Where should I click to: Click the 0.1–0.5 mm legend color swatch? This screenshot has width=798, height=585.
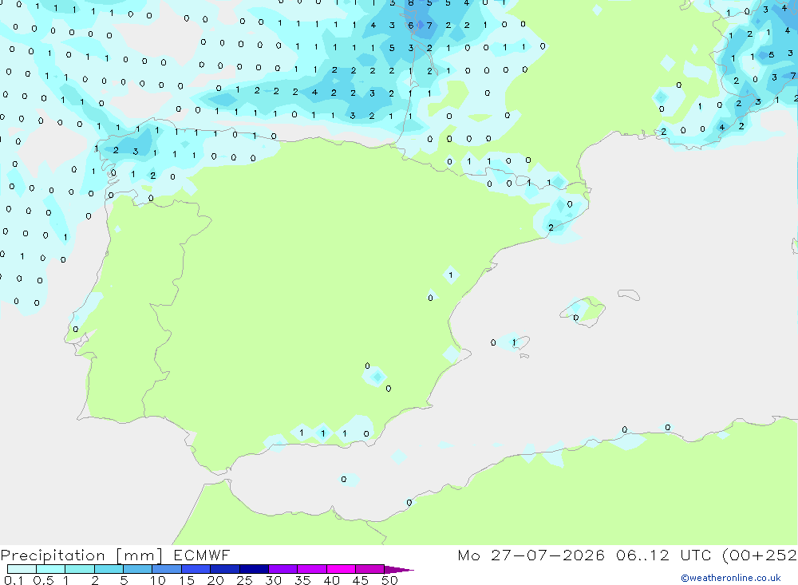tap(22, 569)
